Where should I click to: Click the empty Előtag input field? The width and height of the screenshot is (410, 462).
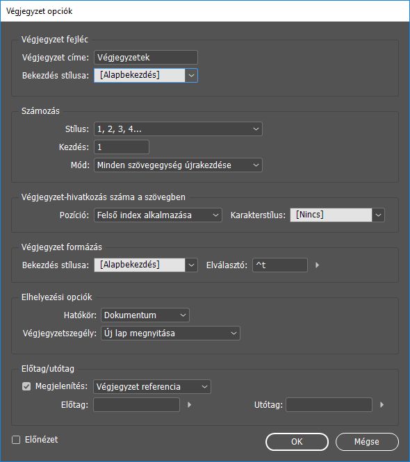pos(136,404)
